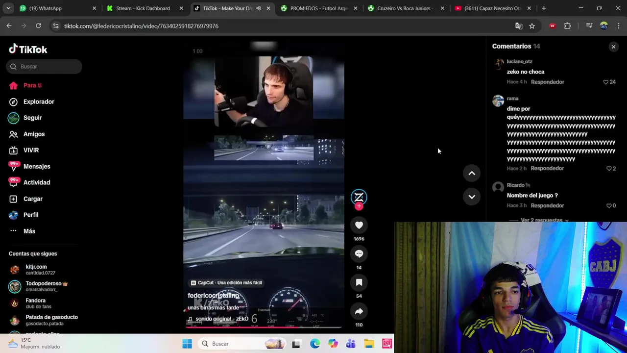Screen dimensions: 627x353
Task: Reply to luciano_otz's comment
Action: coord(548,82)
